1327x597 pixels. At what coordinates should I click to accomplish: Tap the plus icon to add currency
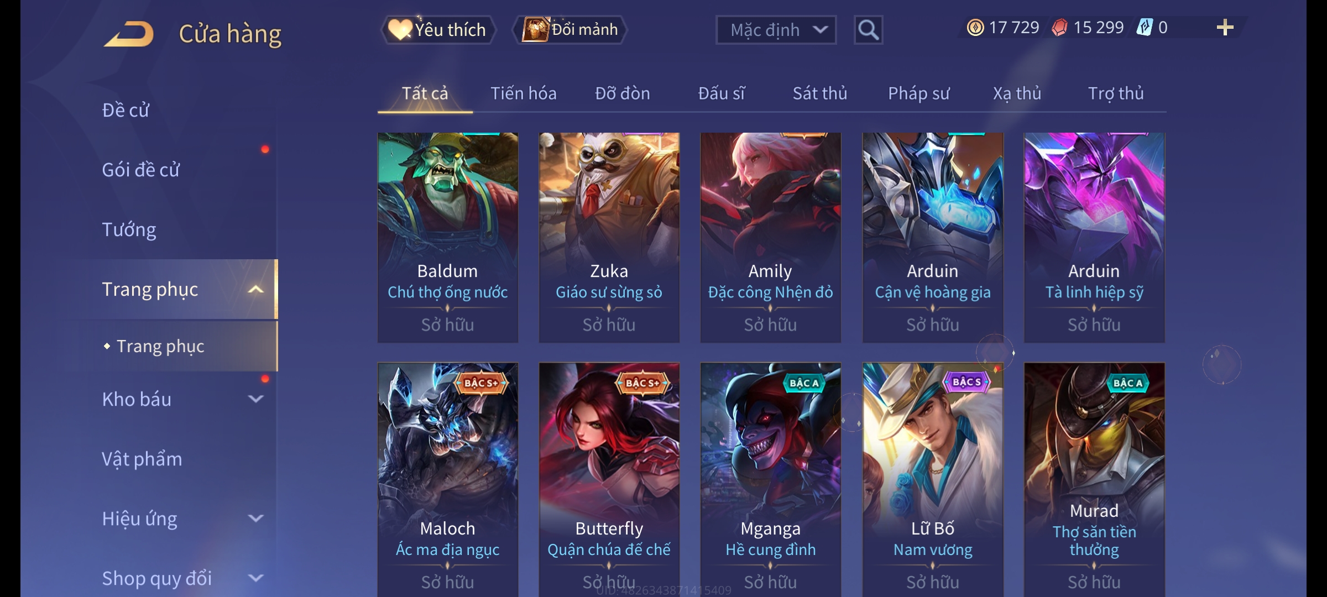[x=1225, y=28]
